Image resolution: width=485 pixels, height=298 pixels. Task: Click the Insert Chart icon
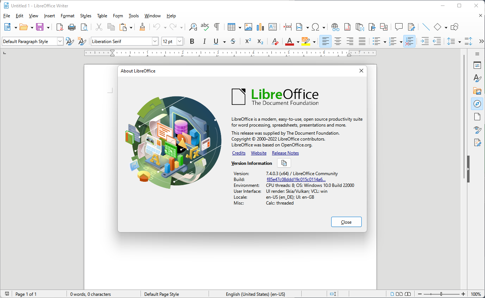(261, 27)
